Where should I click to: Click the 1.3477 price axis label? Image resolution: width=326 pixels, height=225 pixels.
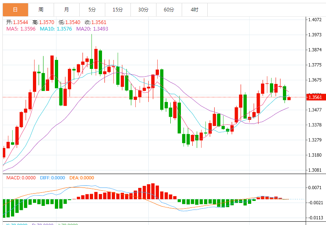coord(315,110)
